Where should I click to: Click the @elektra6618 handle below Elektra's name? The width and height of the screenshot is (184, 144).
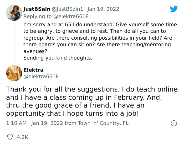pos(41,77)
